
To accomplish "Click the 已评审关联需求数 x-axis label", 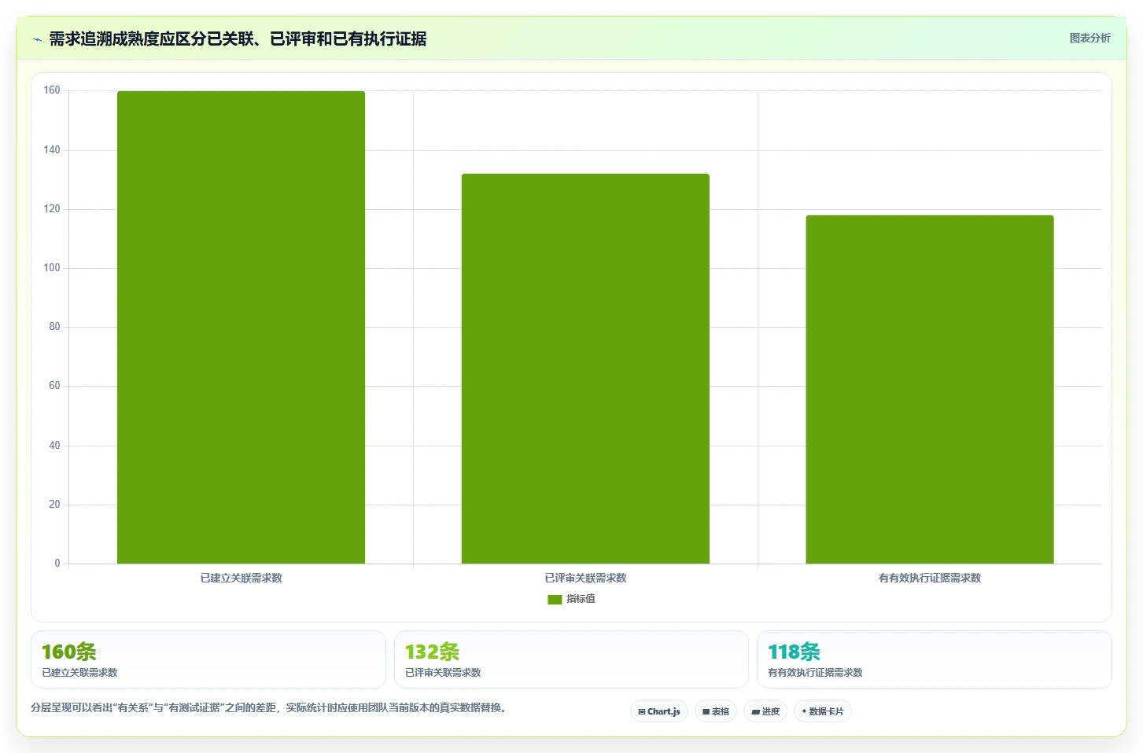I will pos(585,578).
